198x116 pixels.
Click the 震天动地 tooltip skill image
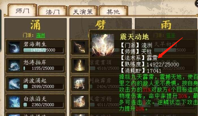pyautogui.click(x=103, y=45)
